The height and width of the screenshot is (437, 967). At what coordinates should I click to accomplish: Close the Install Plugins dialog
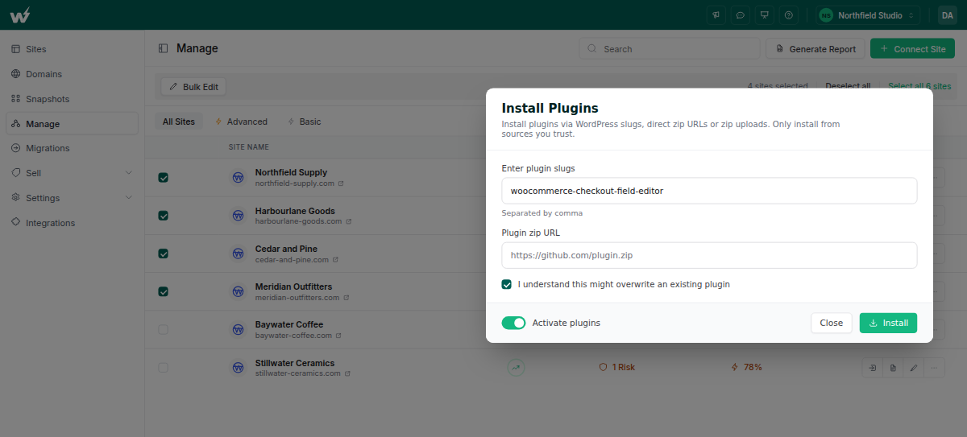click(831, 323)
